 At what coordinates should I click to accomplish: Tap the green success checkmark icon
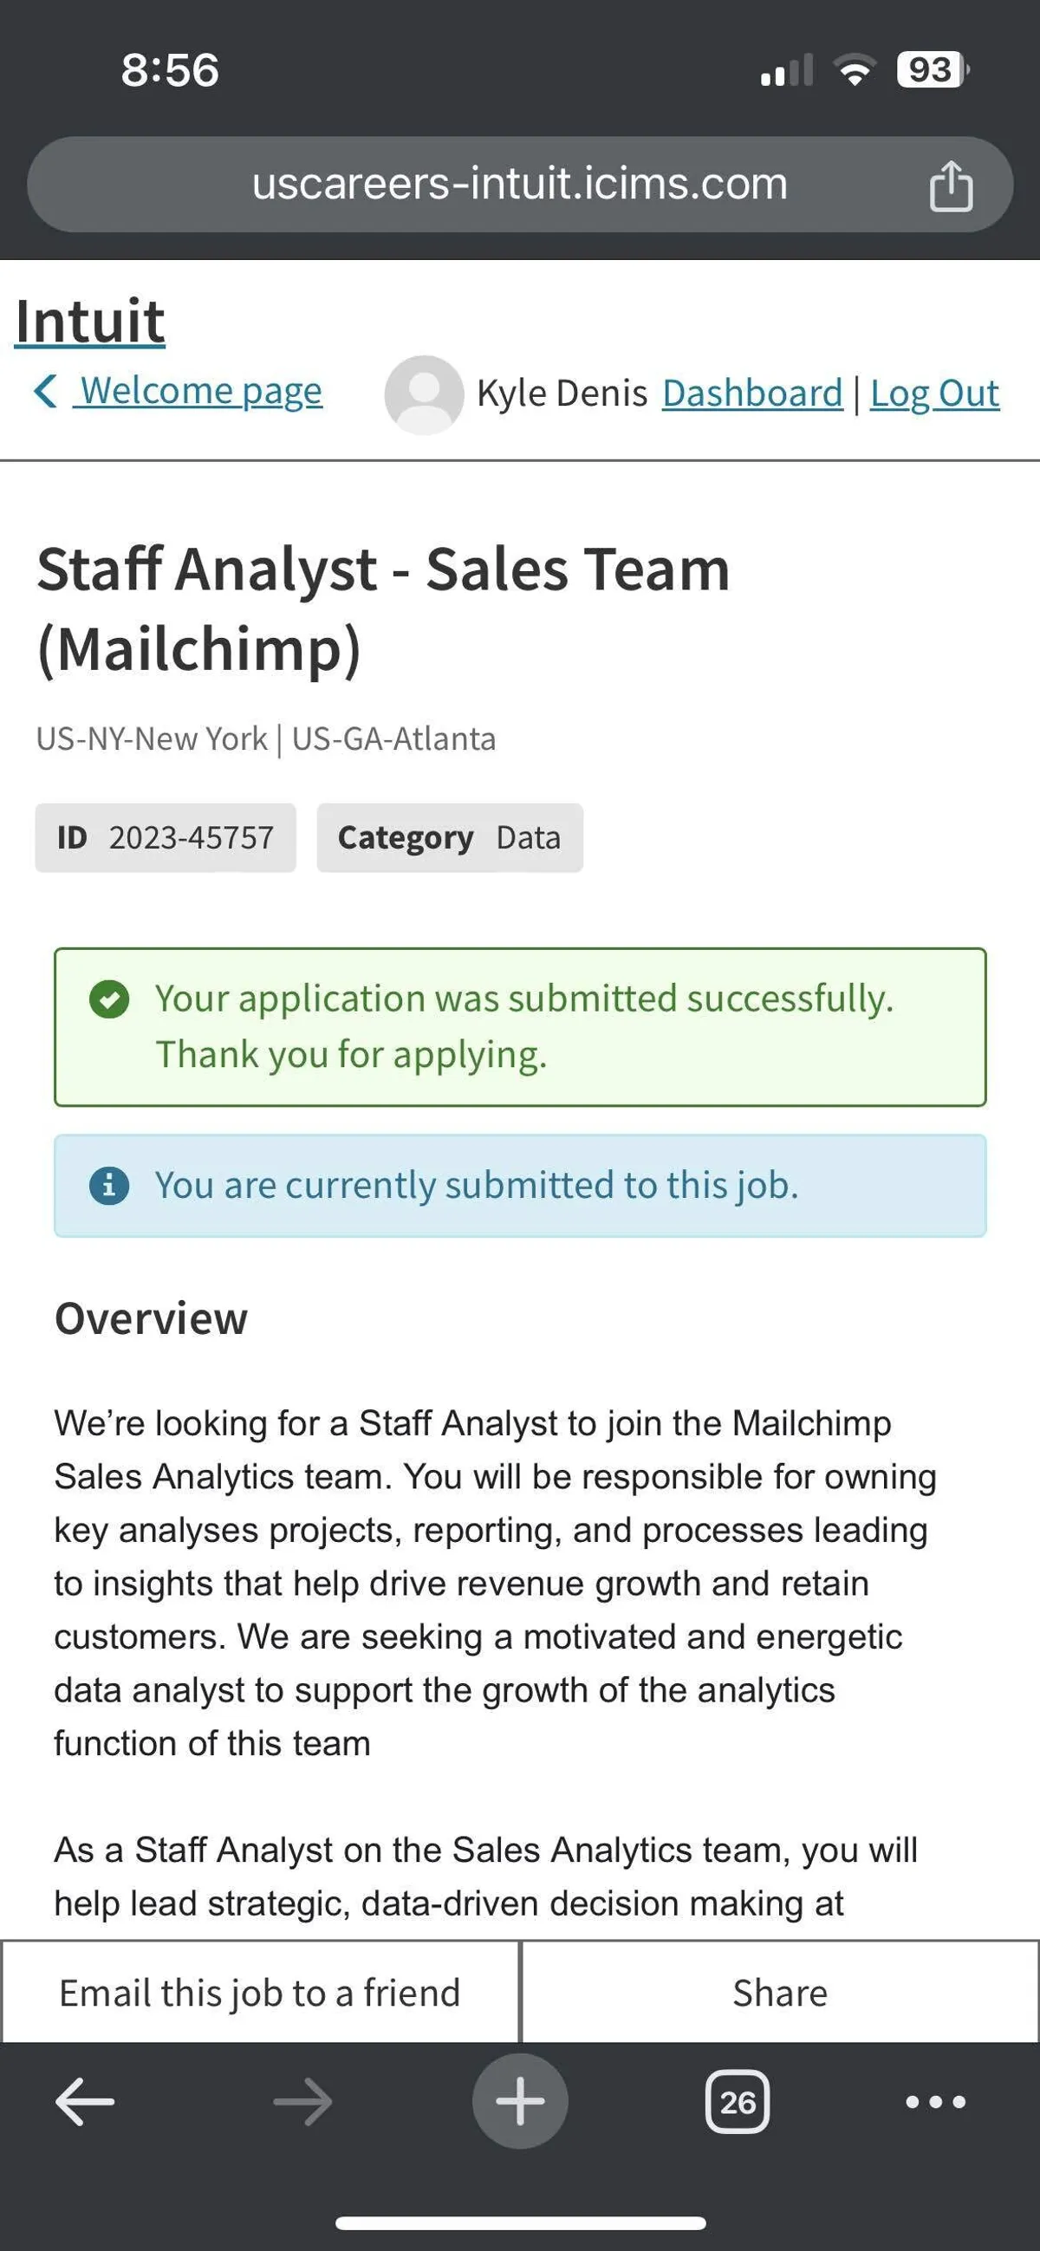point(109,999)
